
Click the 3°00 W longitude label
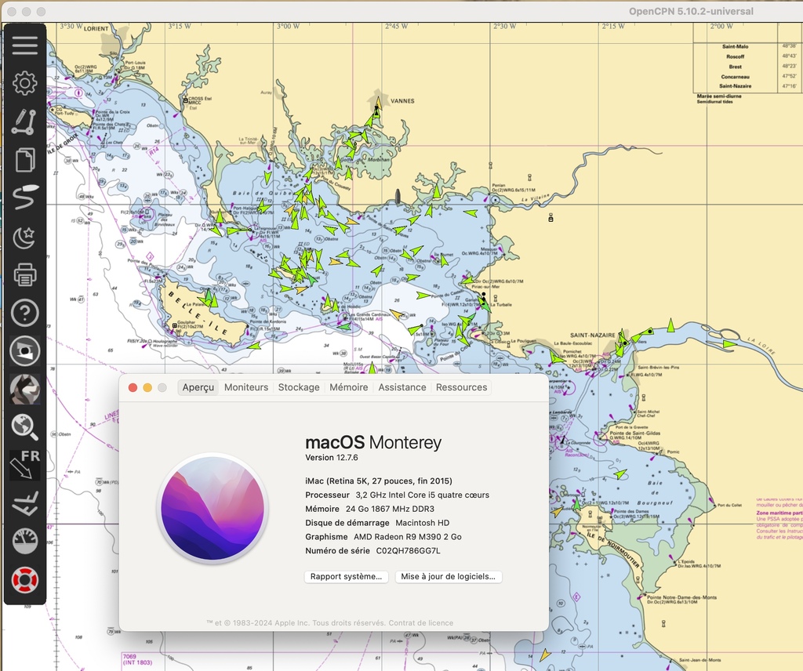pos(289,26)
